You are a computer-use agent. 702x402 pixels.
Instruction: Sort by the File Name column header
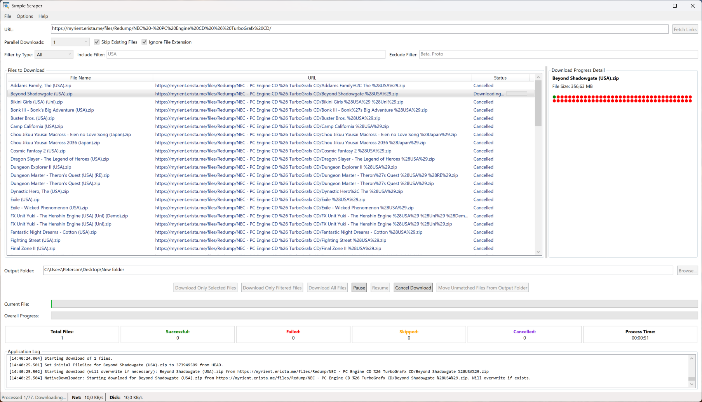point(80,78)
